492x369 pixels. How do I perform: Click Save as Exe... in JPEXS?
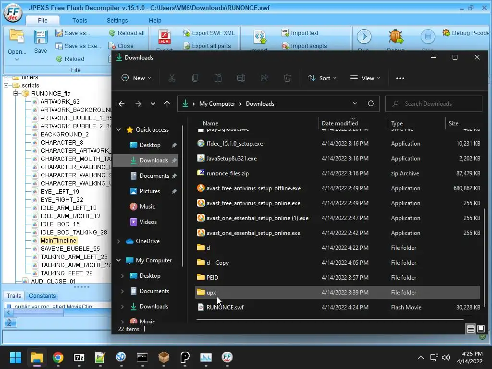(x=78, y=46)
